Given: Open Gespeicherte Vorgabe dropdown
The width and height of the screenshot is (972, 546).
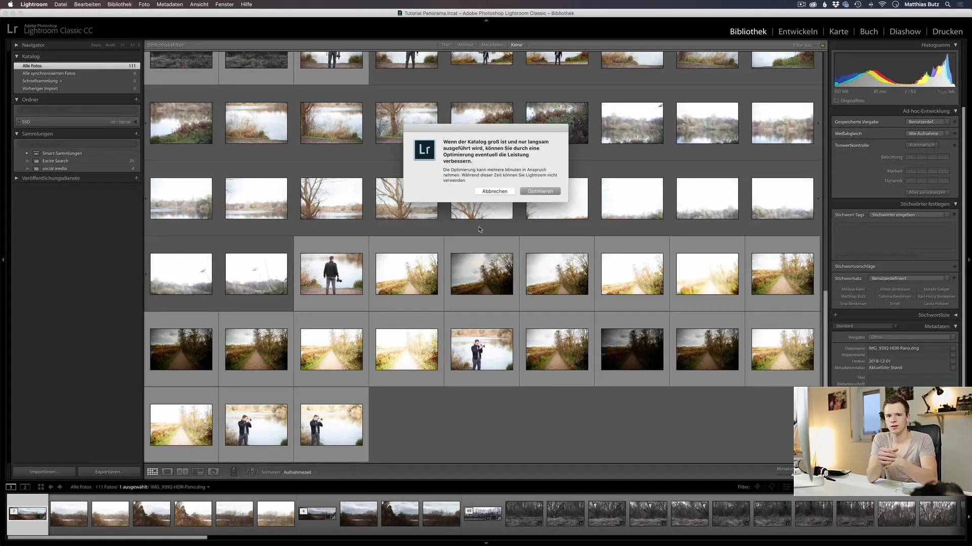Looking at the screenshot, I should (x=927, y=122).
